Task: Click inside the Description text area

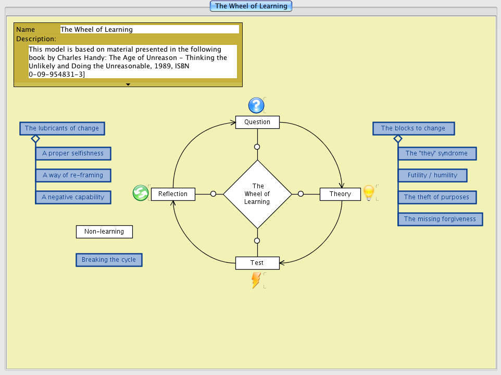Action: (133, 62)
